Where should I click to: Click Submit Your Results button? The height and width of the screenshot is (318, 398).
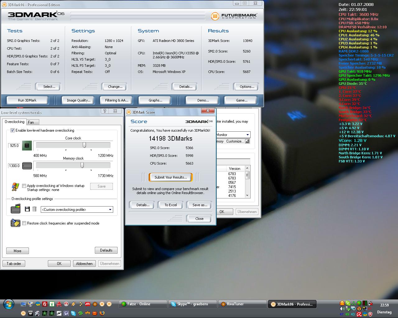coord(171,177)
